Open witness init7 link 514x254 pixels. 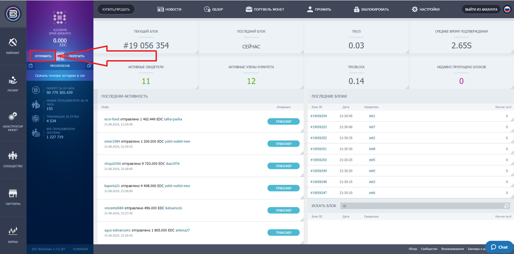coord(372,127)
